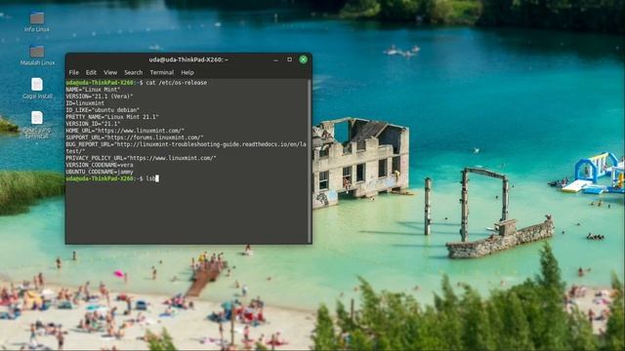Click the PRETTY_NAME="Linux Mint 21.1" line

112,117
